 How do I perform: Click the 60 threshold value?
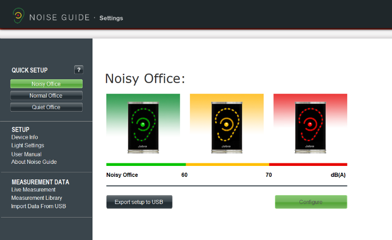point(185,175)
